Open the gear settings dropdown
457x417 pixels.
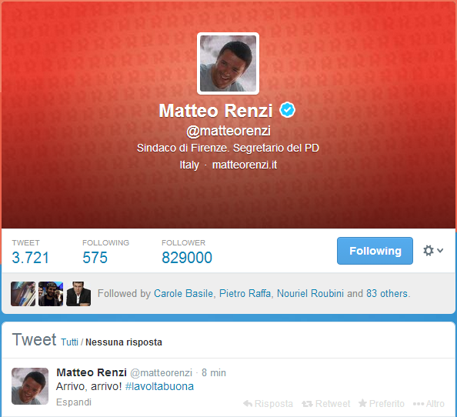pyautogui.click(x=433, y=251)
